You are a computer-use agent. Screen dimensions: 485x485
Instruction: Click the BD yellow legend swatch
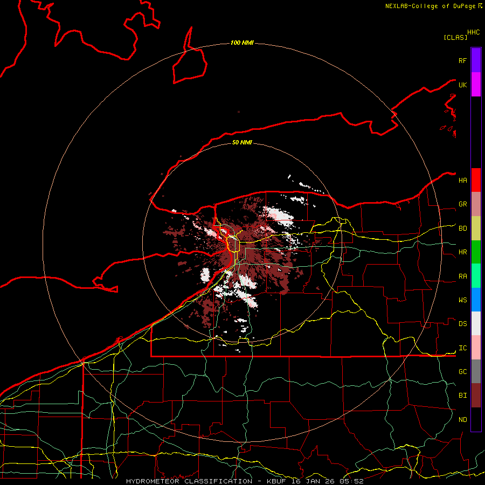tap(476, 228)
